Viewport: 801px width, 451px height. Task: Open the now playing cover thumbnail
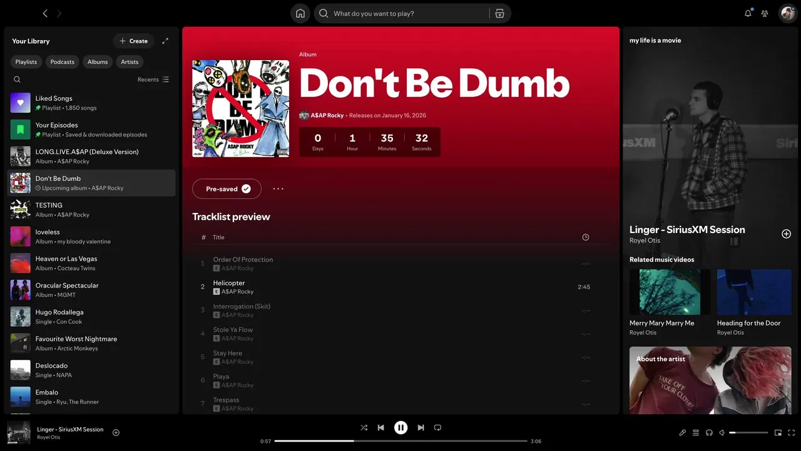[19, 432]
